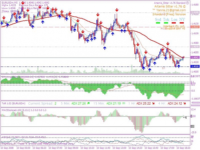The width and height of the screenshot is (200, 150).
Task: Click the 1.4070 price level tag
Action: pyautogui.click(x=195, y=47)
